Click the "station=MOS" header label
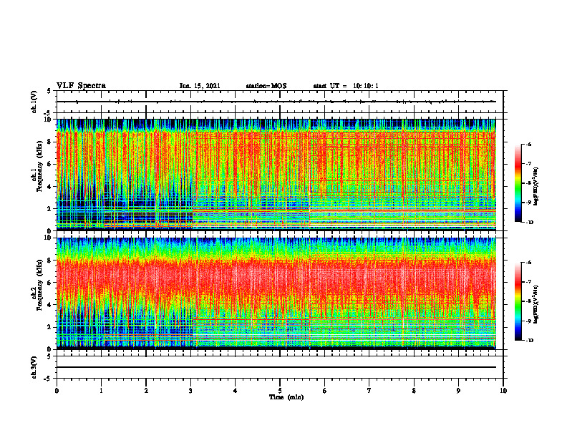This screenshot has width=567, height=438. [266, 86]
